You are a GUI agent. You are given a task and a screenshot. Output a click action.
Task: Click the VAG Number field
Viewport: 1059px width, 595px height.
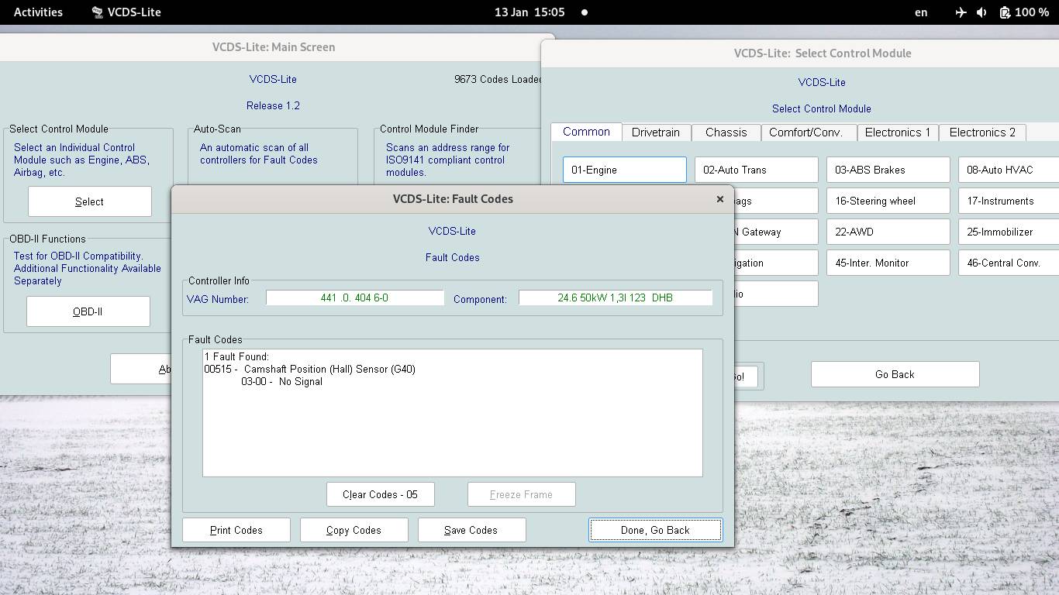click(354, 297)
